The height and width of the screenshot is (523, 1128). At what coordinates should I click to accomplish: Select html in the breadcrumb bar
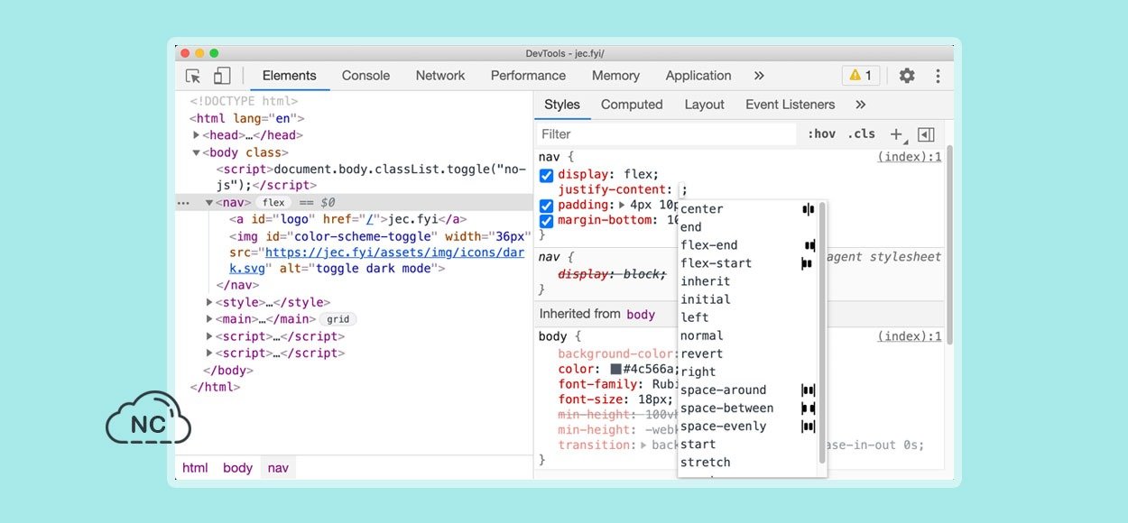tap(195, 468)
